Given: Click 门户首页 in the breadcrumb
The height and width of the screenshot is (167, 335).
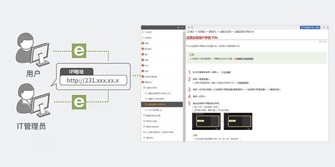Looking at the screenshot, I should click(x=191, y=32).
